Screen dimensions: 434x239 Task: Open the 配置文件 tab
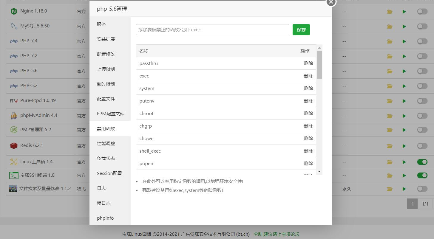(110, 99)
